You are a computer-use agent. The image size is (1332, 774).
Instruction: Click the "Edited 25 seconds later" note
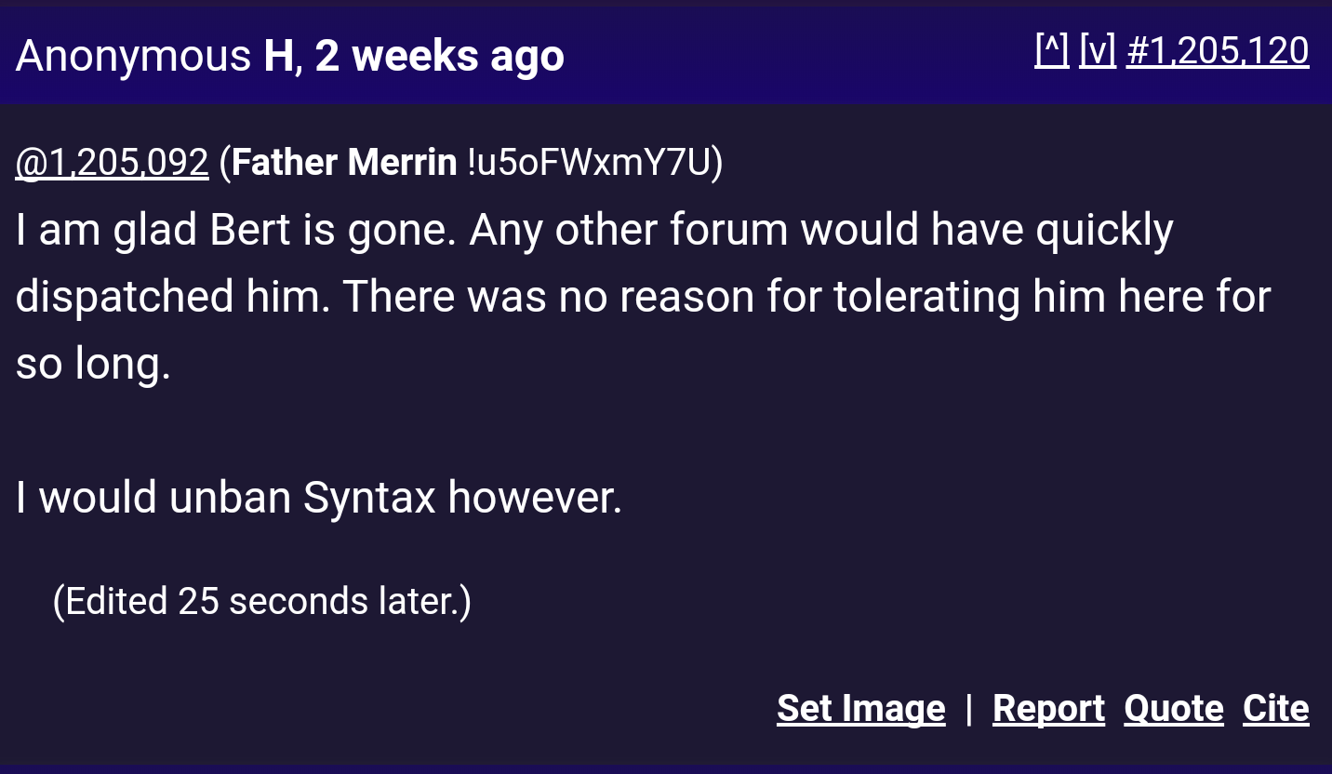(x=261, y=601)
